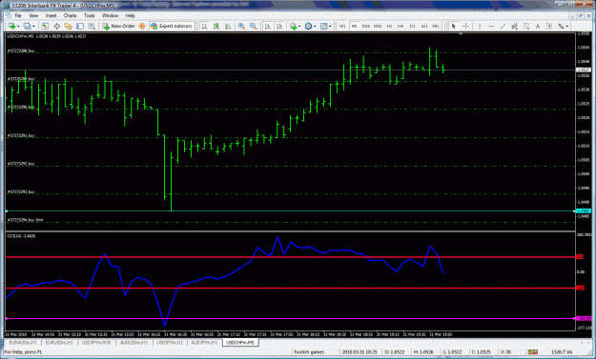This screenshot has width=596, height=359.
Task: Open the Profiles dropdown arrow
Action: click(33, 26)
